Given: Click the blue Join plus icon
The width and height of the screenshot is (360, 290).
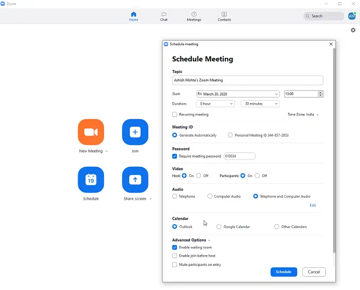Looking at the screenshot, I should (x=135, y=132).
